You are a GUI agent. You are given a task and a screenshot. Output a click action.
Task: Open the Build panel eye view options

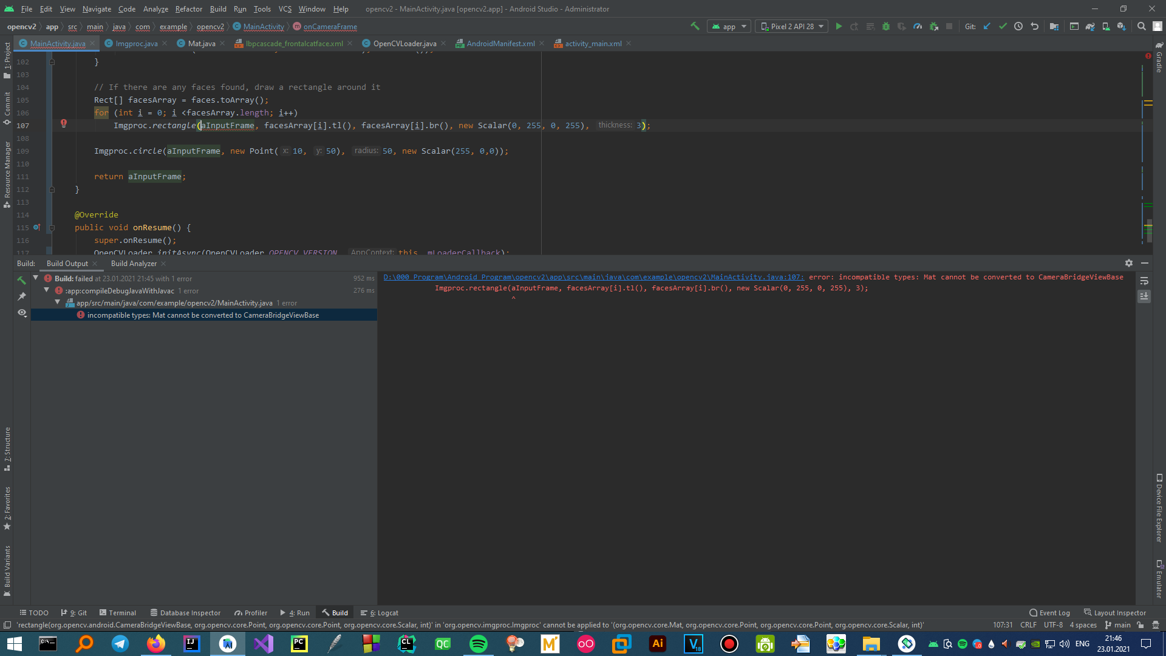22,313
